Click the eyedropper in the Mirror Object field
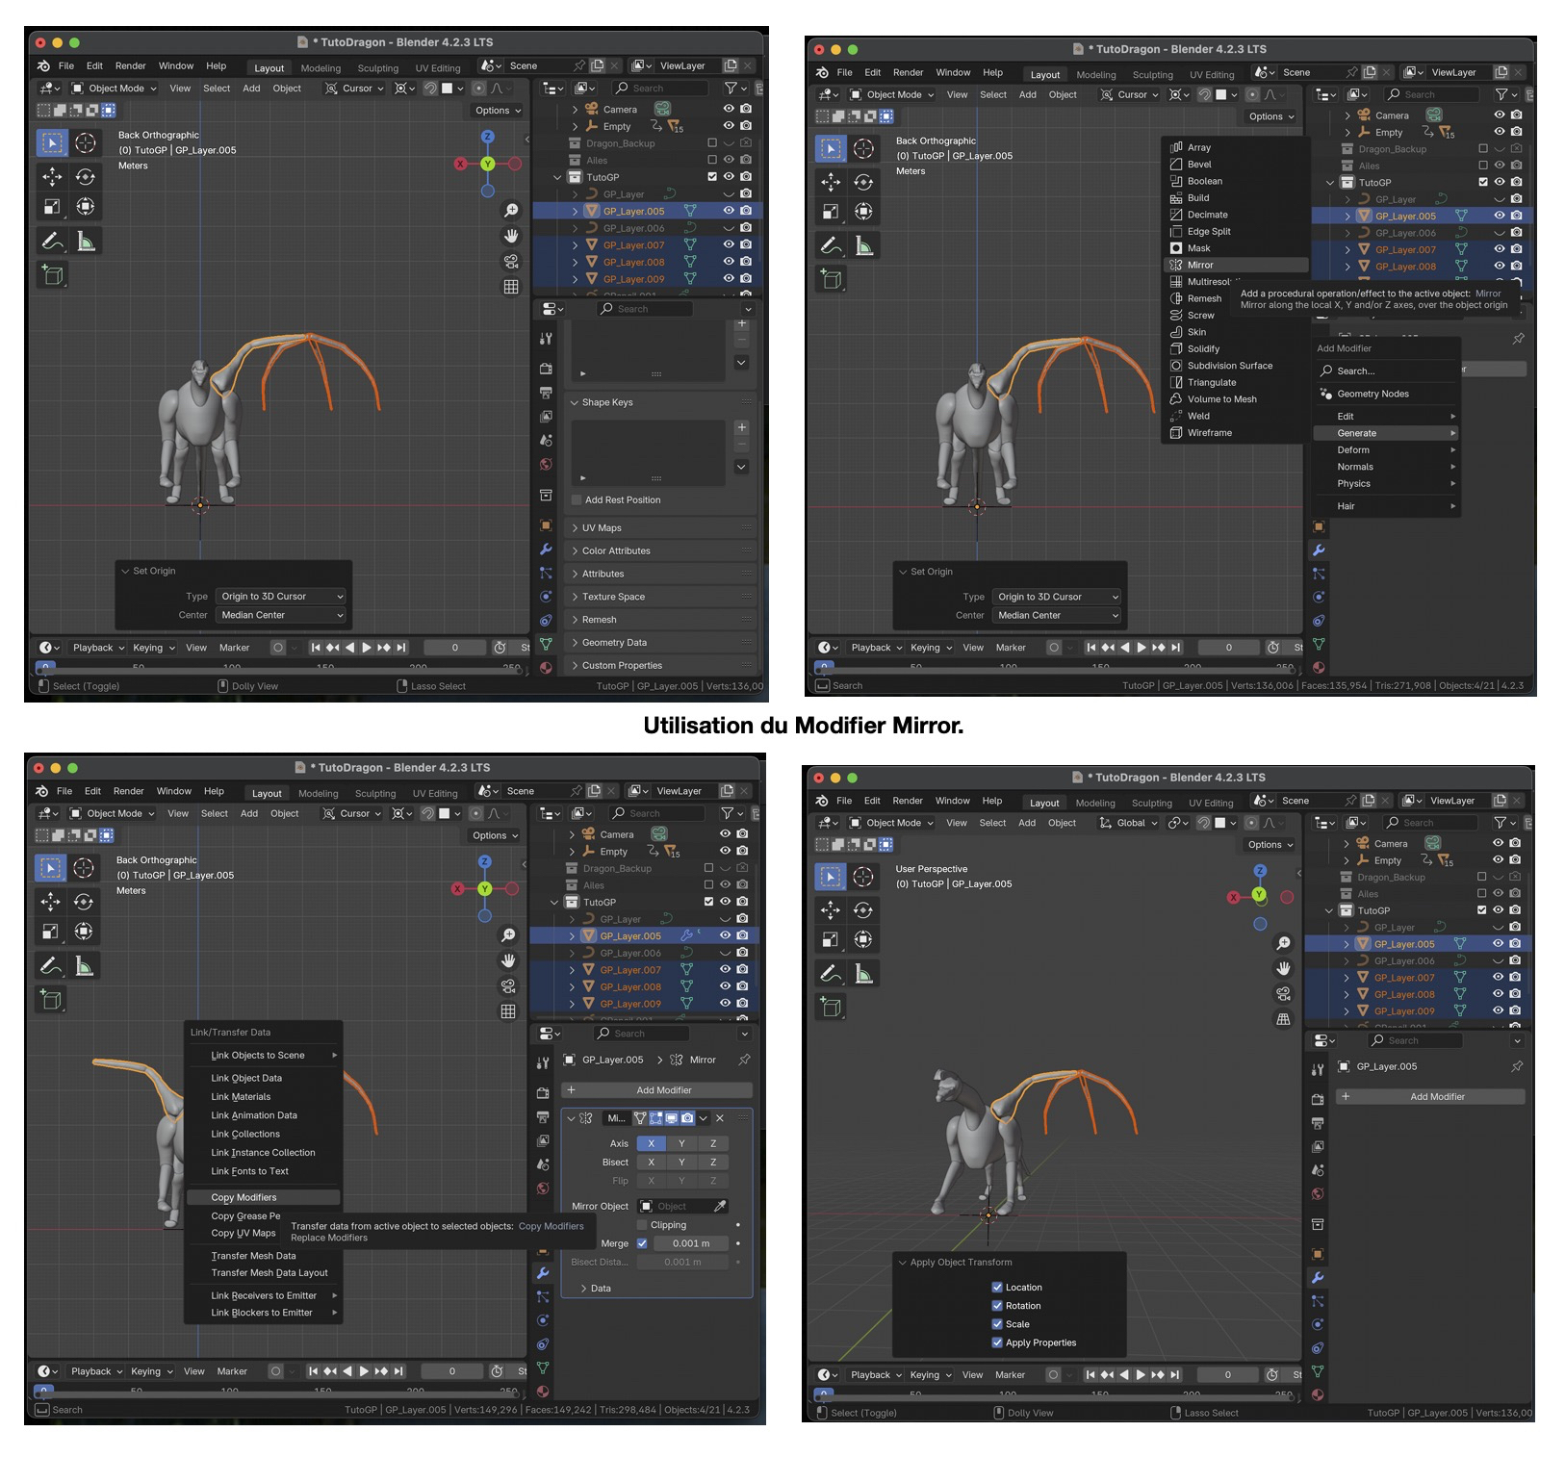The image size is (1565, 1457). click(719, 1206)
